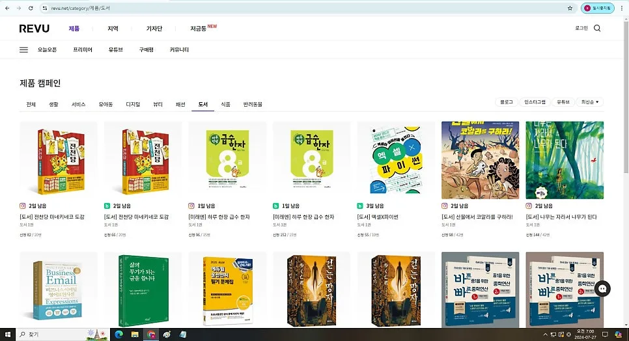
Task: Open the 제품 main tab
Action: click(74, 29)
